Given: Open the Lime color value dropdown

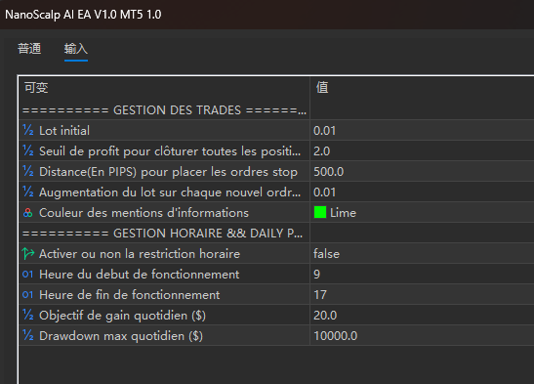Looking at the screenshot, I should [x=422, y=213].
